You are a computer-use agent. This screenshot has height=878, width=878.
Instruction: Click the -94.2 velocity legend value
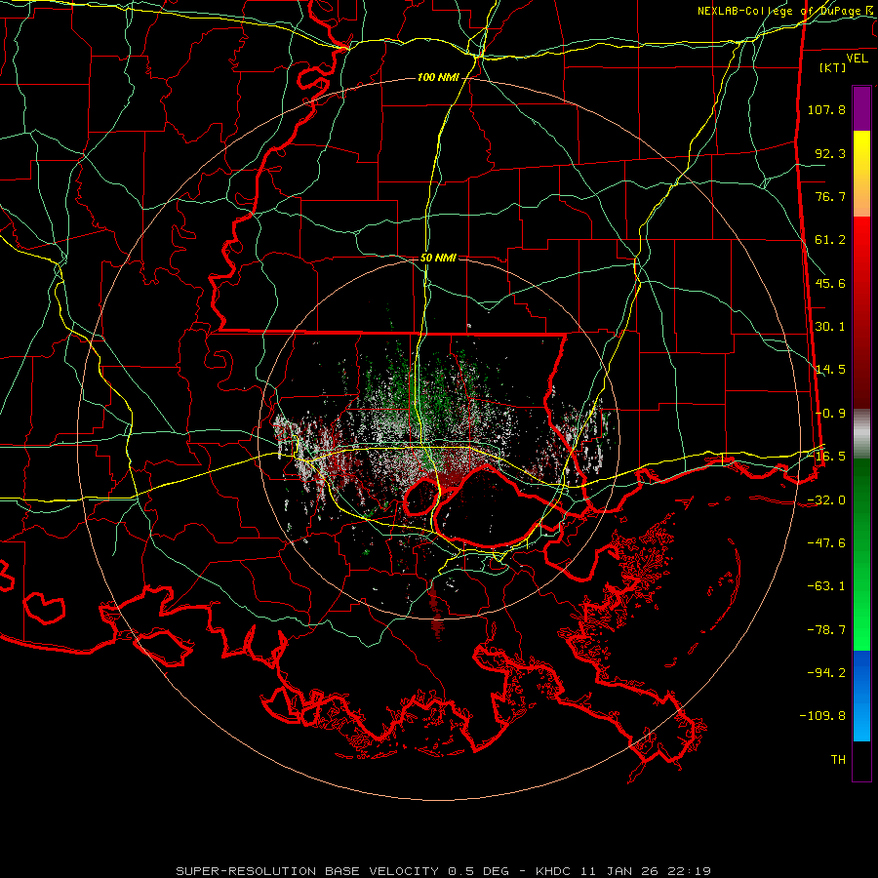(826, 673)
